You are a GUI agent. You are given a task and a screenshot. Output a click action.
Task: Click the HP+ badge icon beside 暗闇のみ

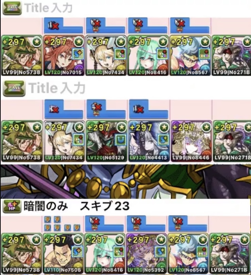coord(12,207)
